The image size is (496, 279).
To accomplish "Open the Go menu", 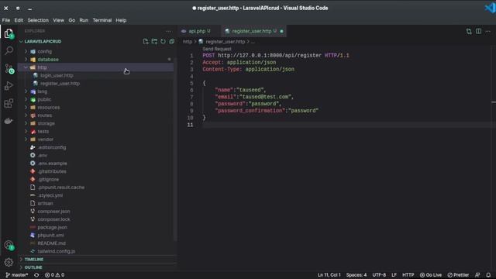I will point(72,20).
